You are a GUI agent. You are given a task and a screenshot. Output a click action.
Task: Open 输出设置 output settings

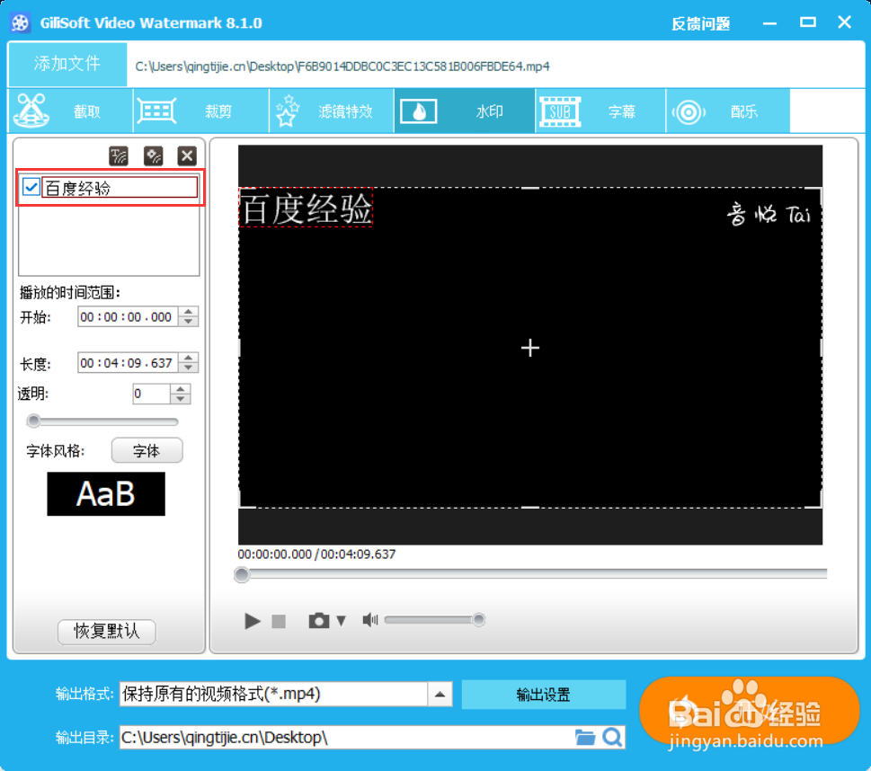pyautogui.click(x=543, y=695)
